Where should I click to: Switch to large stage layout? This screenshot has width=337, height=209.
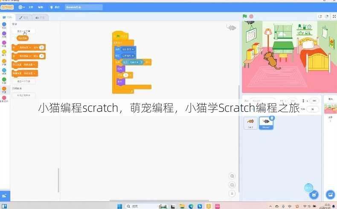point(327,17)
